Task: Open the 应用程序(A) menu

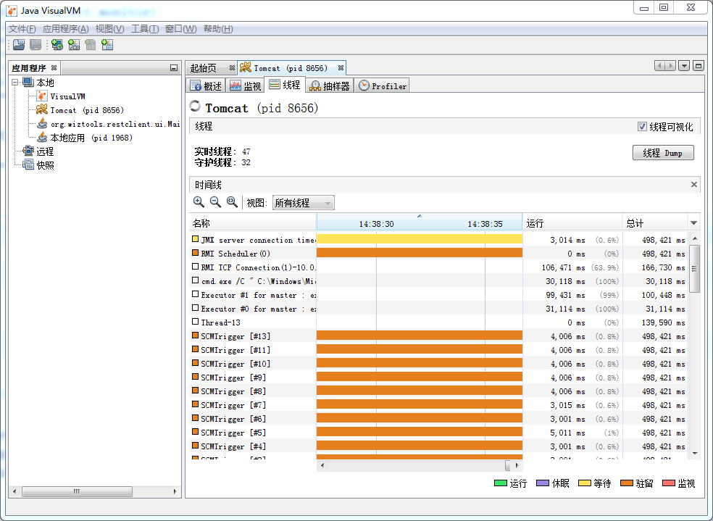Action: [x=65, y=29]
